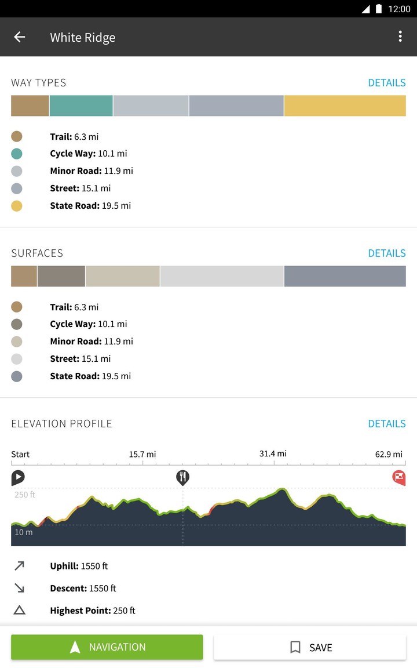Tap the uphill arrow icon
The image size is (417, 668).
(x=19, y=566)
